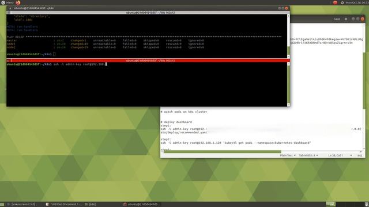Image resolution: width=369 pixels, height=207 pixels.
Task: Click down arrow of lower terminal pane scrollbar
Action: click(x=288, y=105)
